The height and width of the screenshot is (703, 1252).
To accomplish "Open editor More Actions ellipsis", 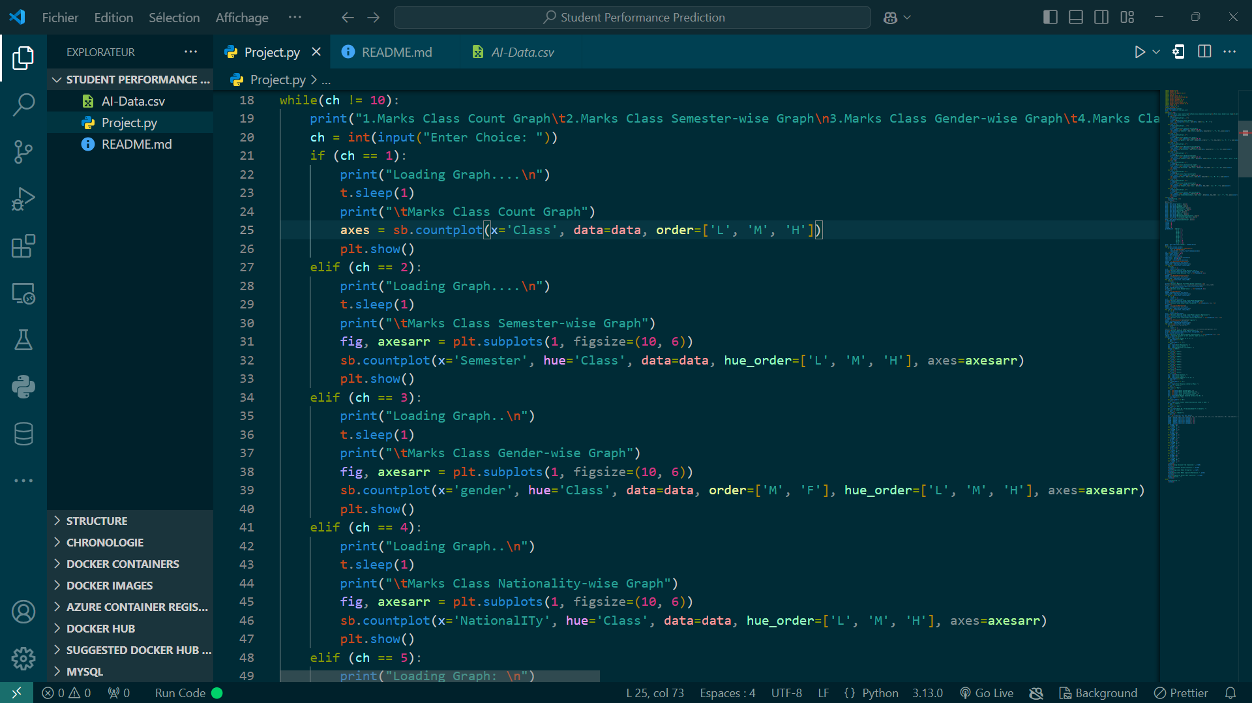I will tap(1230, 52).
